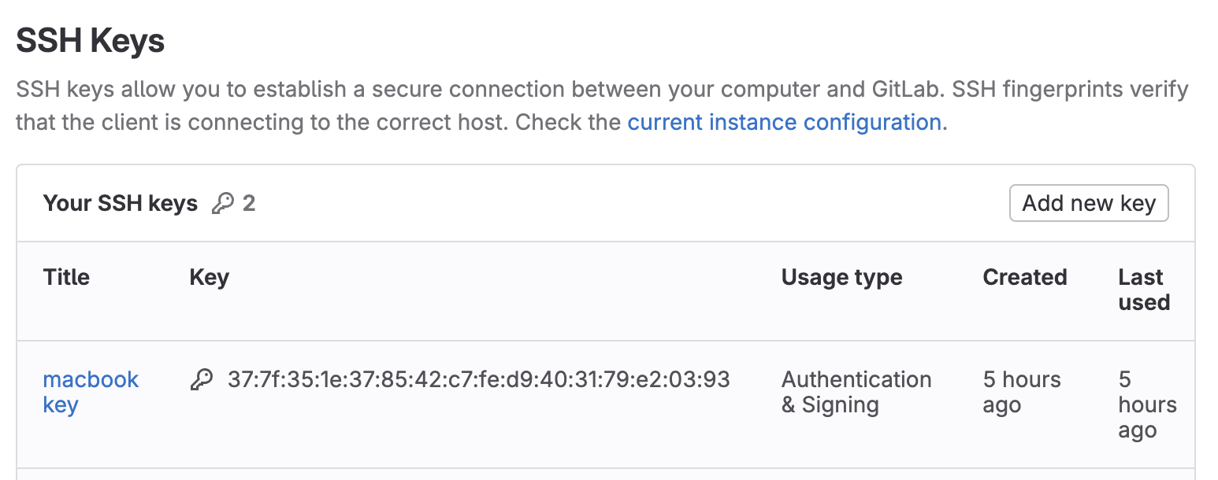Click the key icon beside the SSH keys count
1218x480 pixels.
pyautogui.click(x=223, y=204)
